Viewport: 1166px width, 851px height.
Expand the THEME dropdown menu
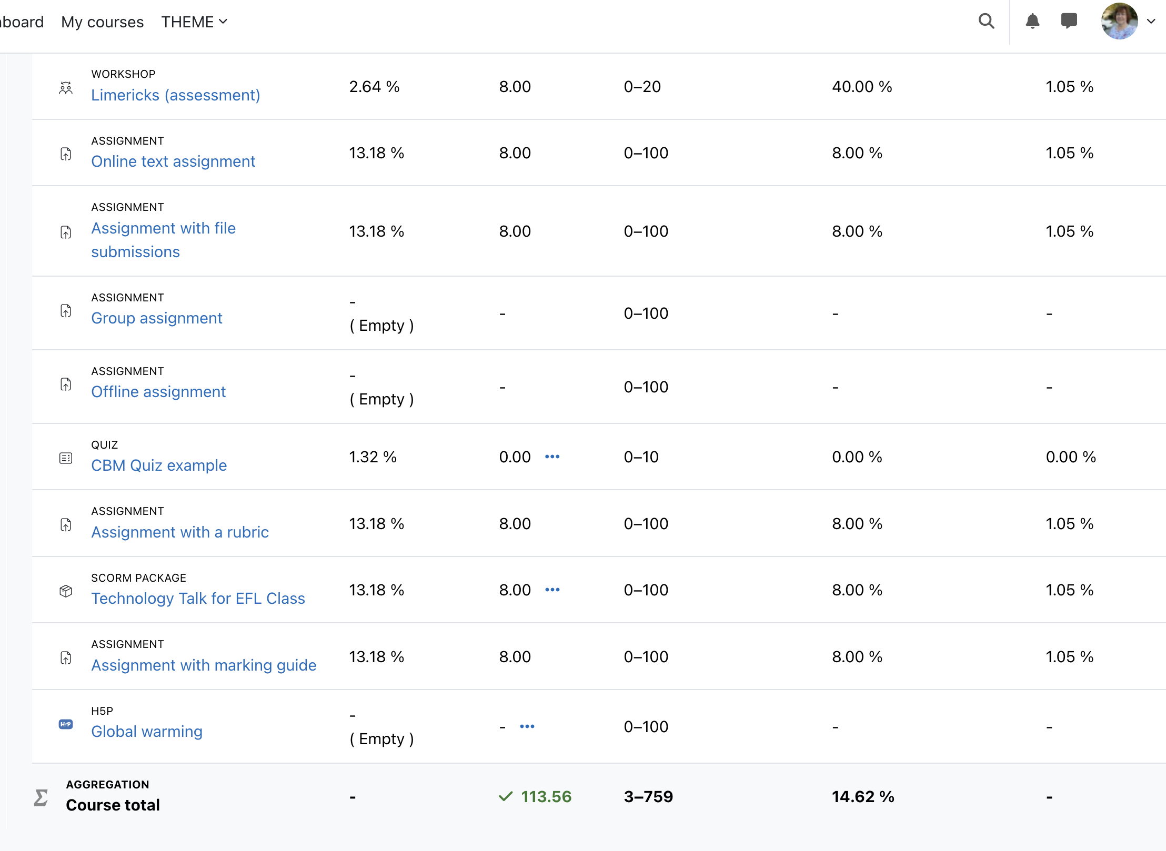pyautogui.click(x=194, y=22)
